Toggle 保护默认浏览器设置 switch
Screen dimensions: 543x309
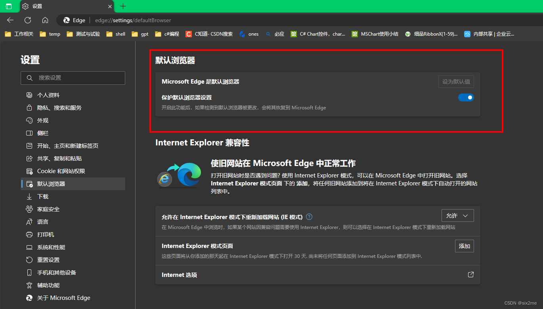[x=466, y=97]
